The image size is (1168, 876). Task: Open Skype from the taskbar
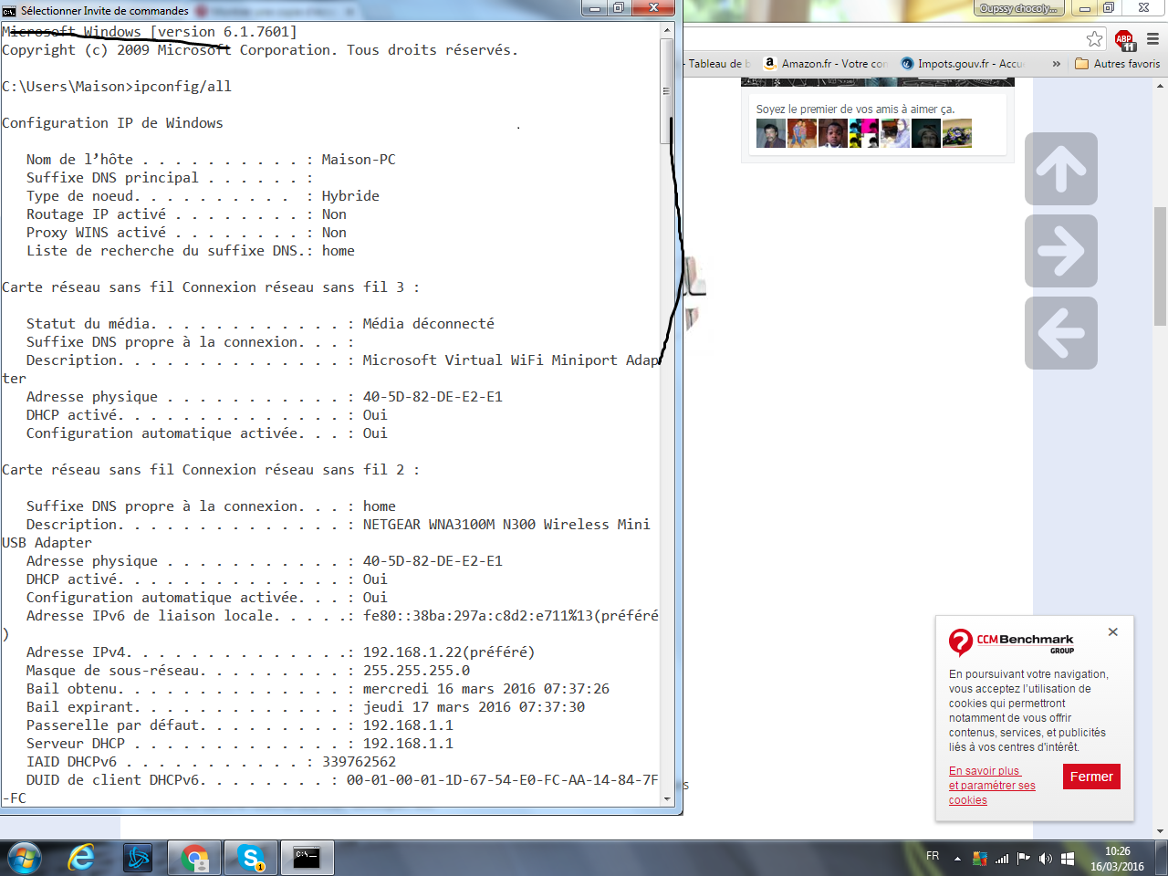(x=251, y=858)
